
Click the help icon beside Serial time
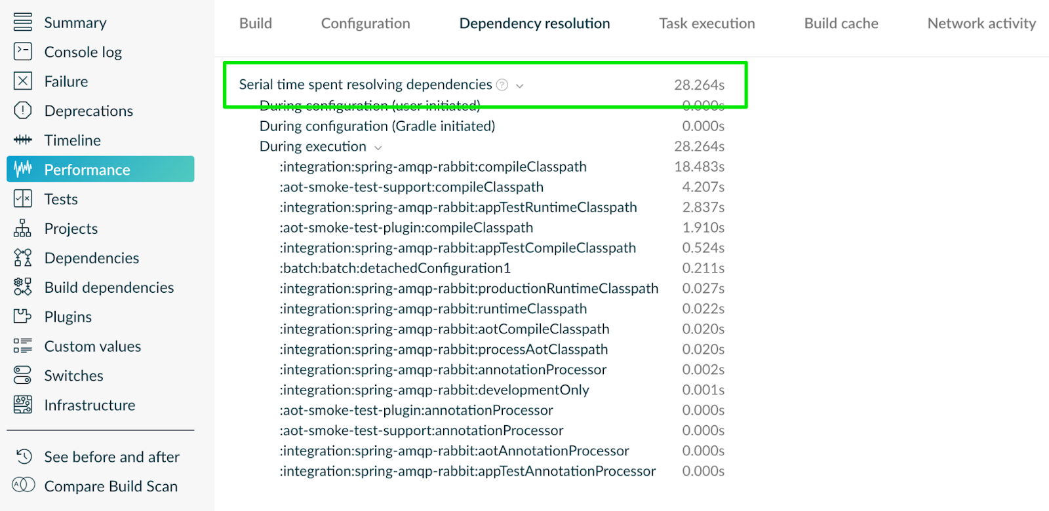(x=502, y=85)
